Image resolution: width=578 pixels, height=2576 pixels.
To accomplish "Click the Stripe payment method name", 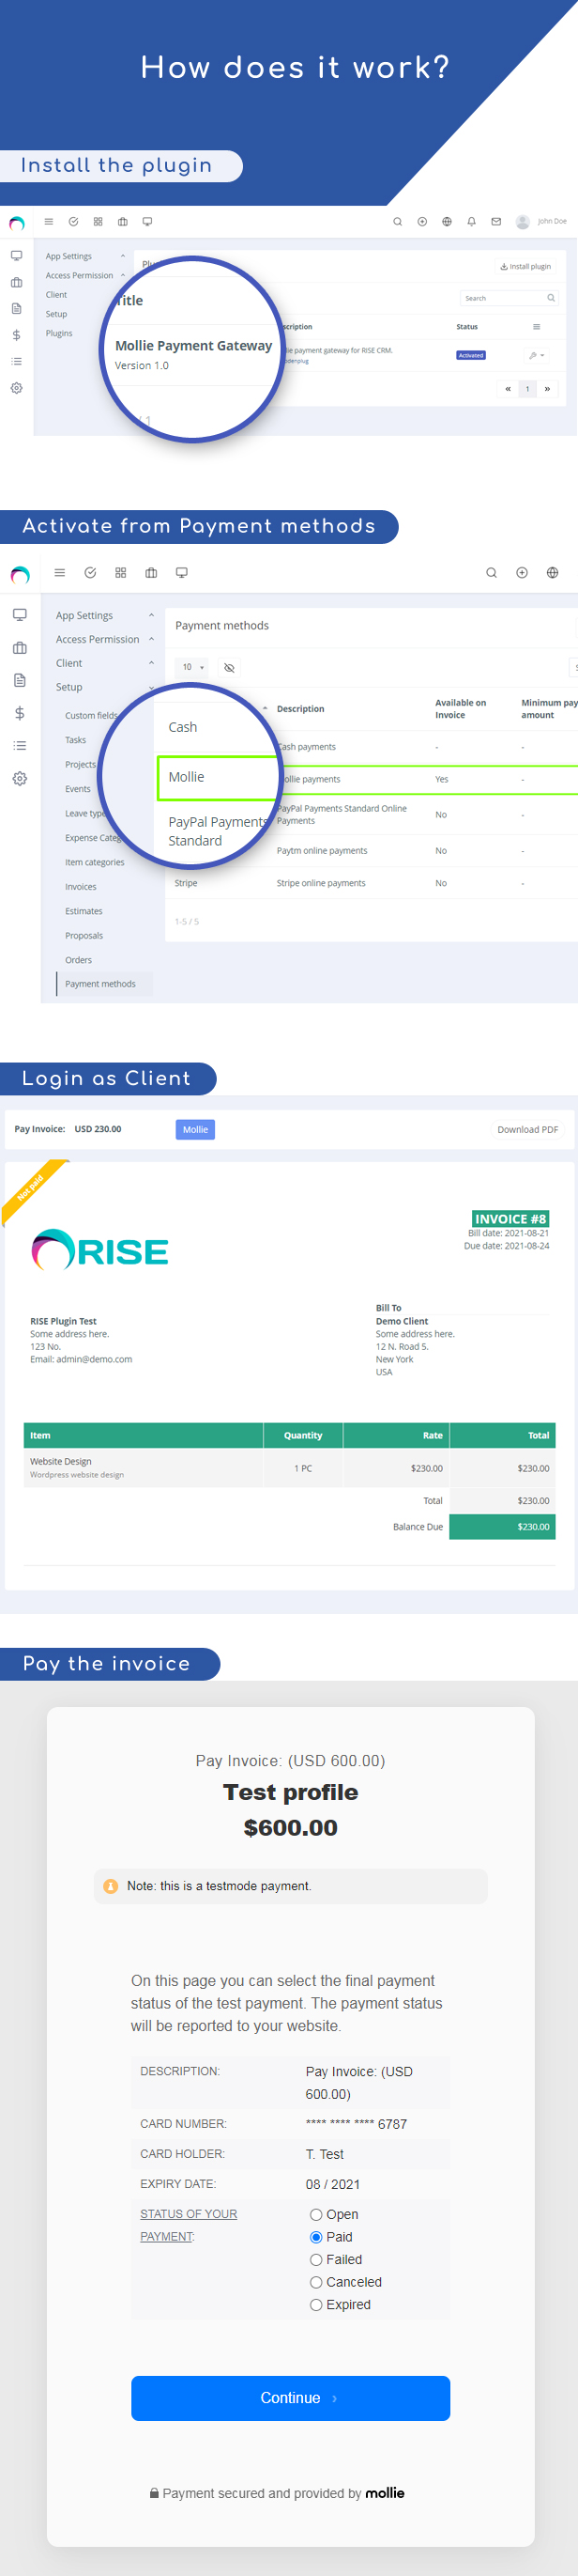I will [186, 883].
